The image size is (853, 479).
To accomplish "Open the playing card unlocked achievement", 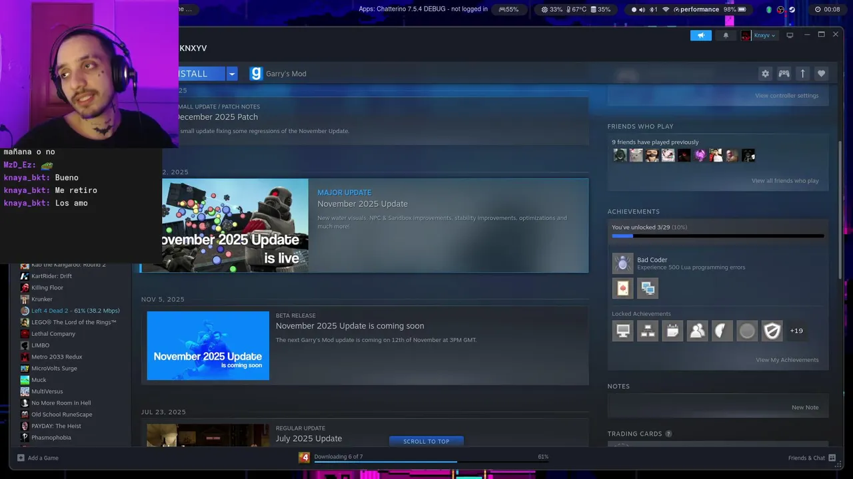I will click(623, 288).
